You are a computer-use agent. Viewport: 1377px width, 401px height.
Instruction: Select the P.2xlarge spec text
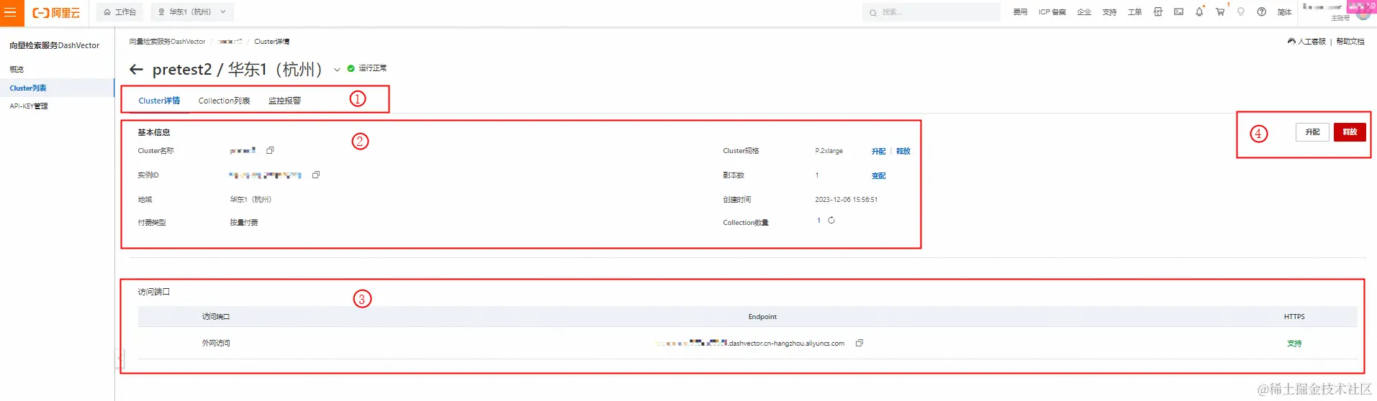click(x=829, y=151)
